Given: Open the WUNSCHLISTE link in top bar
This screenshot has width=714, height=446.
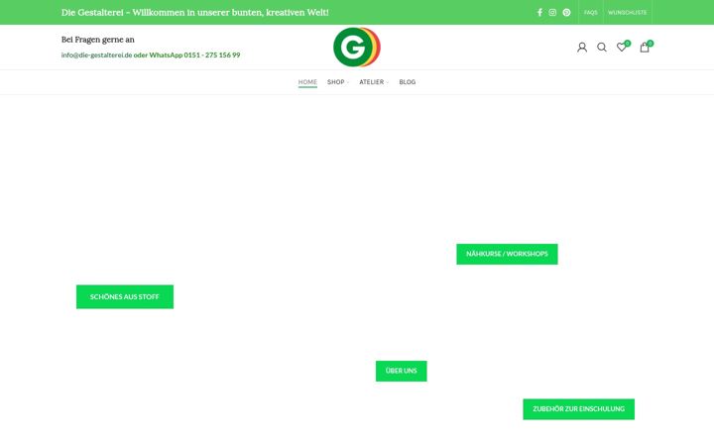Looking at the screenshot, I should 627,12.
